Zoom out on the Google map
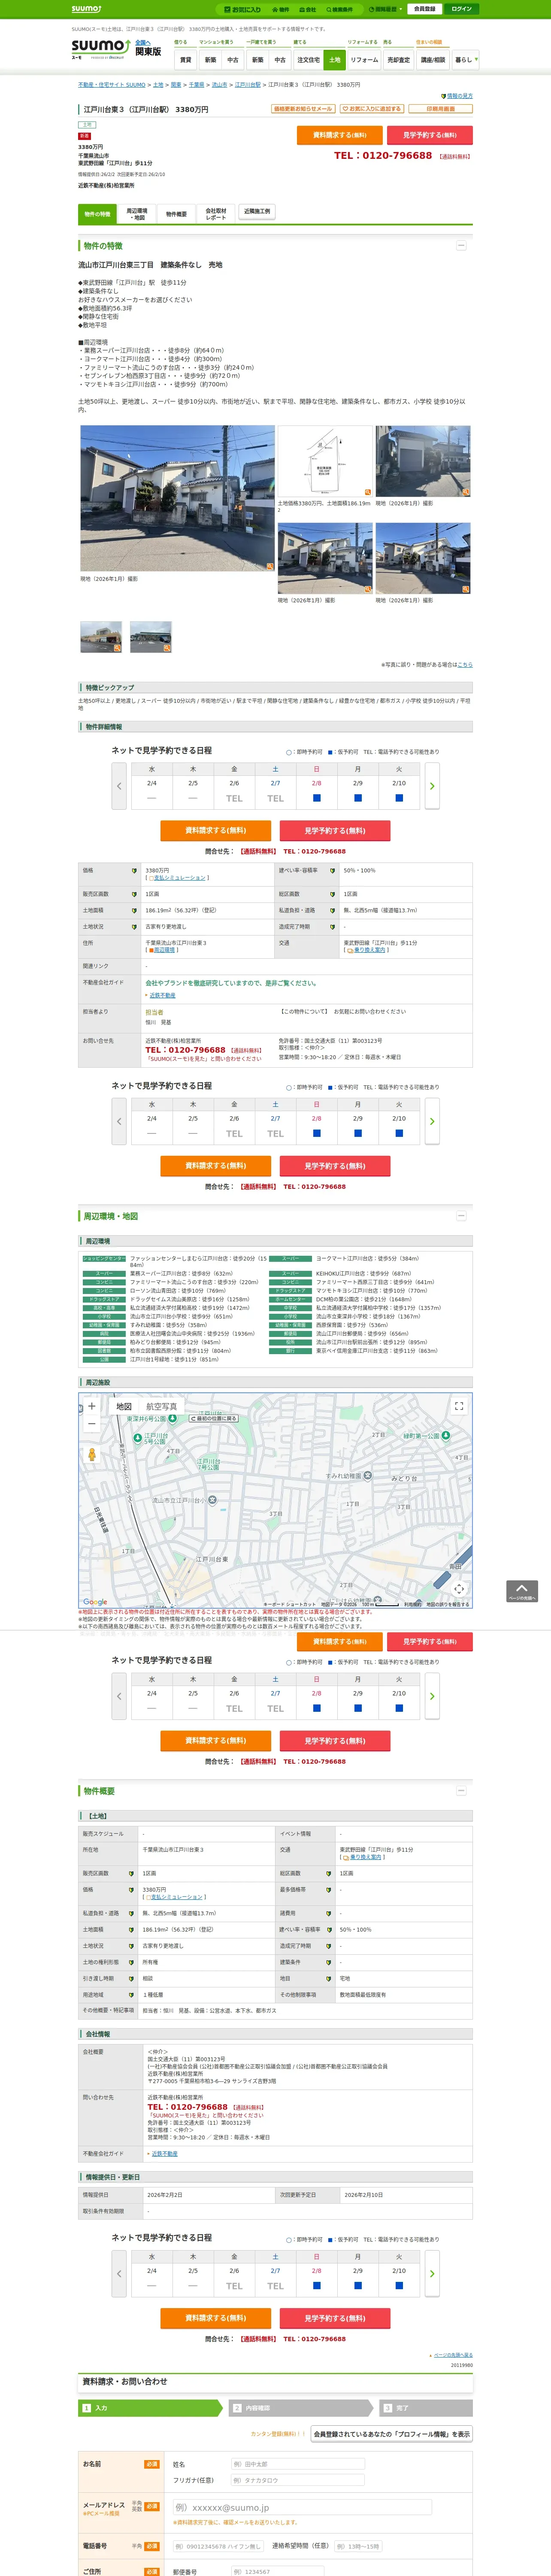The width and height of the screenshot is (551, 2576). click(92, 1423)
